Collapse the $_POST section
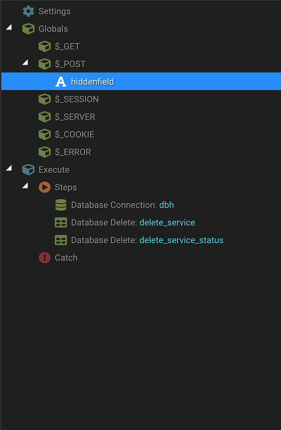The width and height of the screenshot is (281, 430). coord(25,62)
